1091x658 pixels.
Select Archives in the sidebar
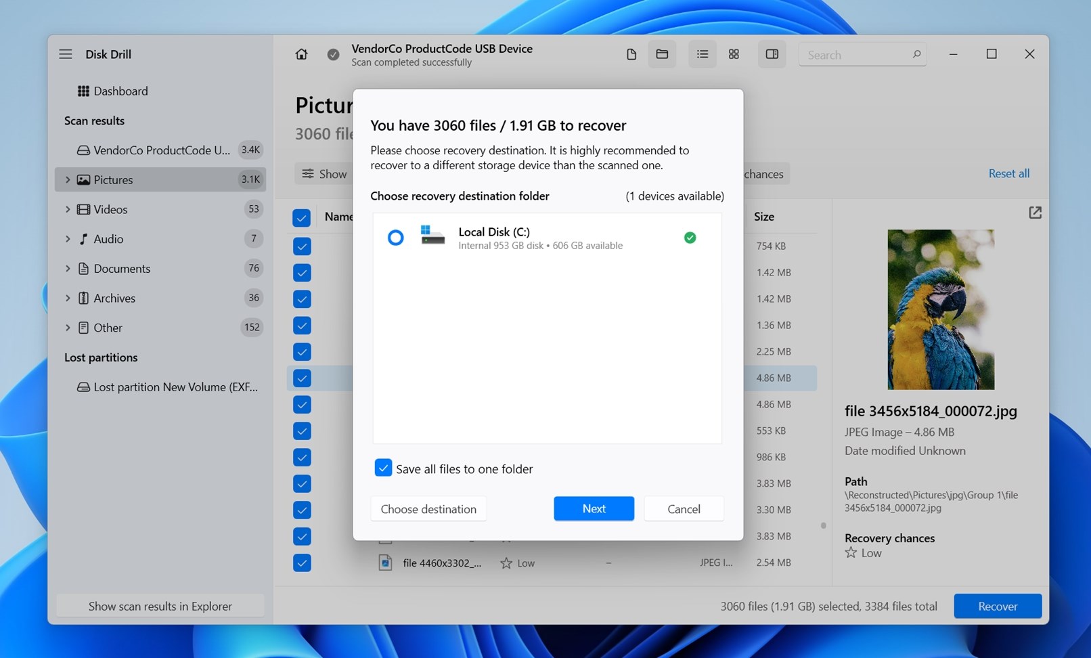pyautogui.click(x=160, y=298)
